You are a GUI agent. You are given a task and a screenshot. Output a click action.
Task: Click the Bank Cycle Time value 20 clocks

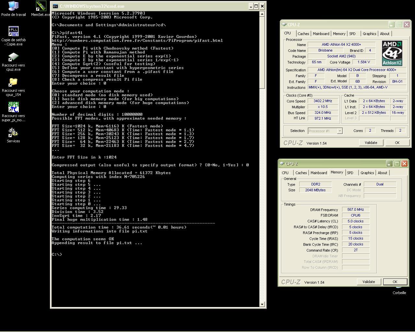point(356,244)
